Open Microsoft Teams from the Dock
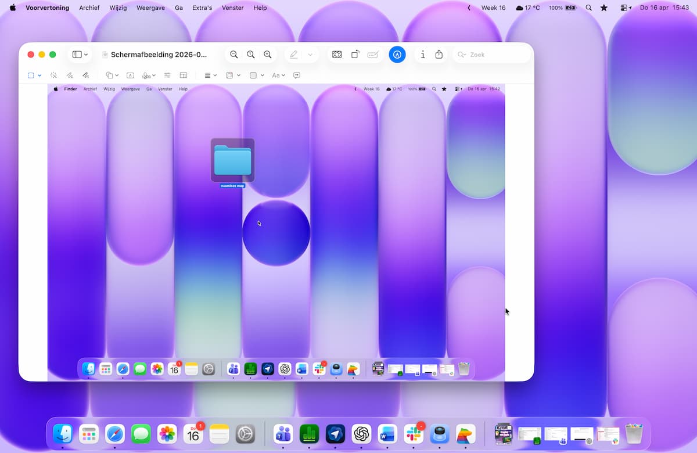The height and width of the screenshot is (453, 697). point(283,433)
